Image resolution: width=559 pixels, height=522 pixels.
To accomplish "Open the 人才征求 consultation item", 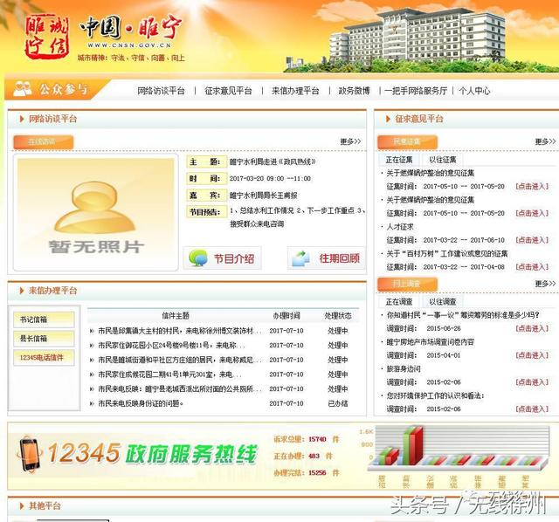I will pos(400,227).
